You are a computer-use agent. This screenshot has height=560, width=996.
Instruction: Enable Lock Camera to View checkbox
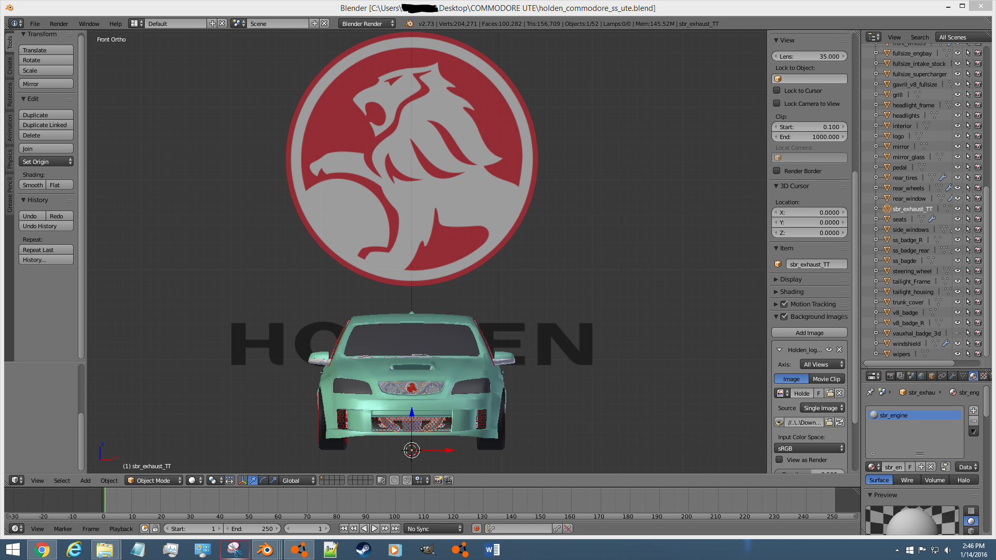[x=777, y=104]
